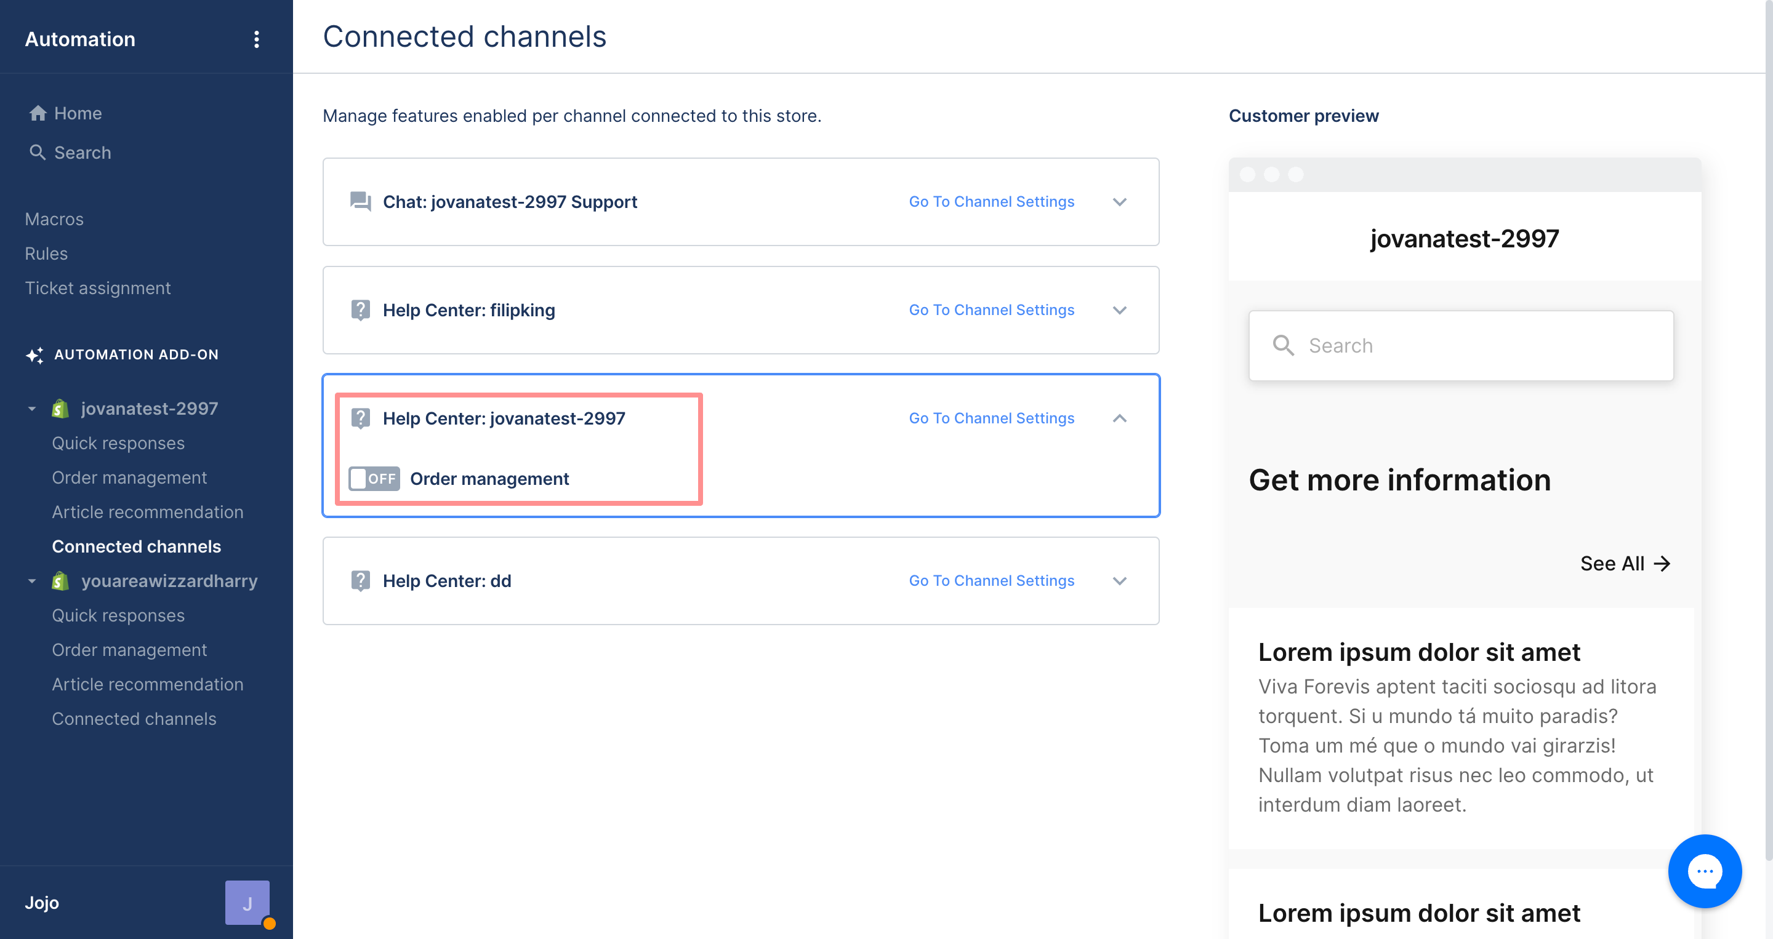This screenshot has width=1773, height=939.
Task: Open Quick responses under youareawizzardharry
Action: [x=118, y=616]
